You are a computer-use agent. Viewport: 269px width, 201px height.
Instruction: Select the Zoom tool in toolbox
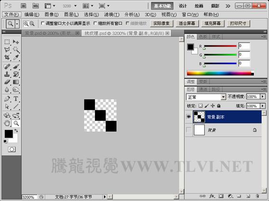(16, 123)
